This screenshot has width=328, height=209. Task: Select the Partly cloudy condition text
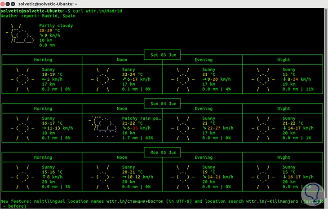click(56, 26)
